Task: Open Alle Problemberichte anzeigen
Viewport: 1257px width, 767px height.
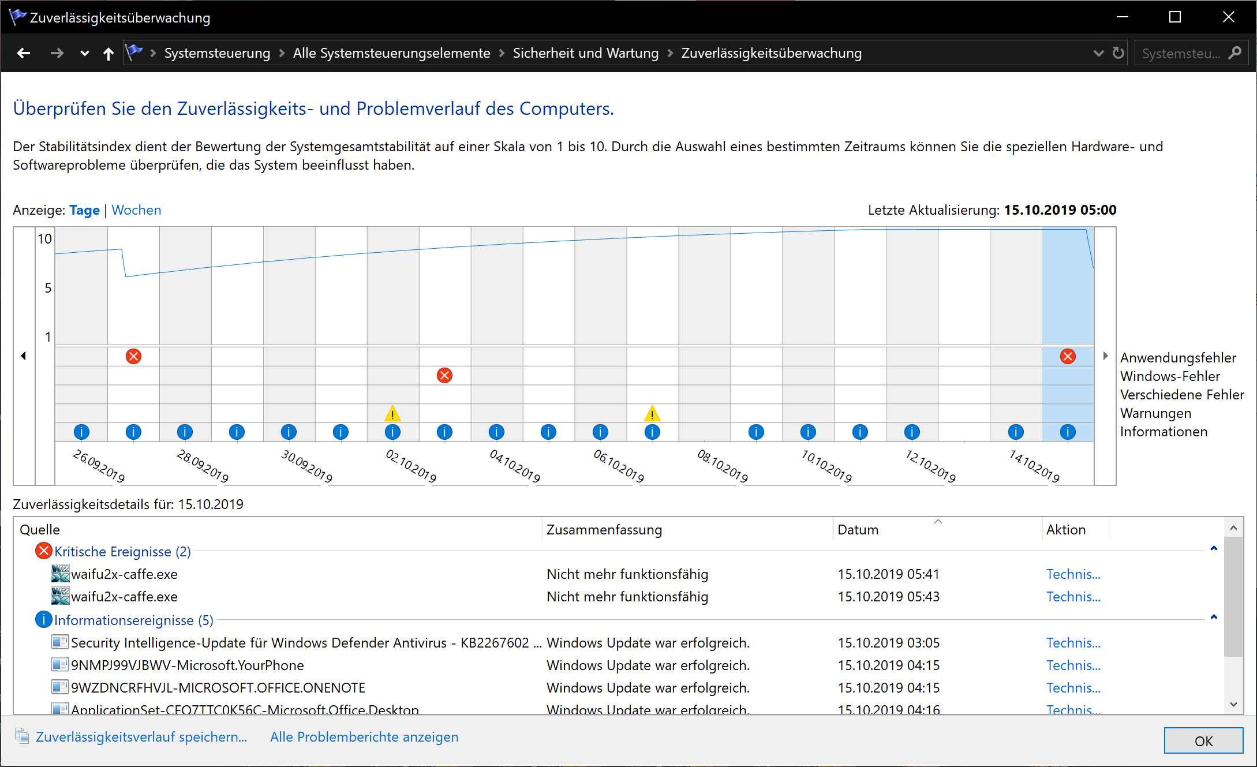Action: [x=364, y=737]
